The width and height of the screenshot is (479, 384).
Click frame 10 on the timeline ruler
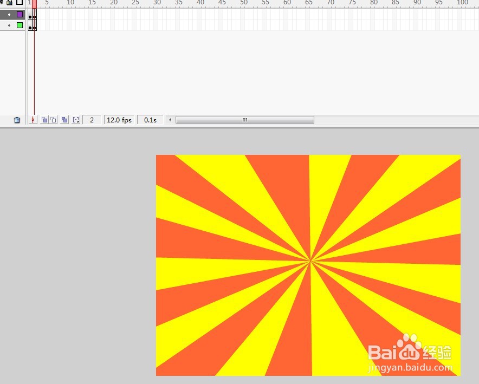tap(70, 3)
